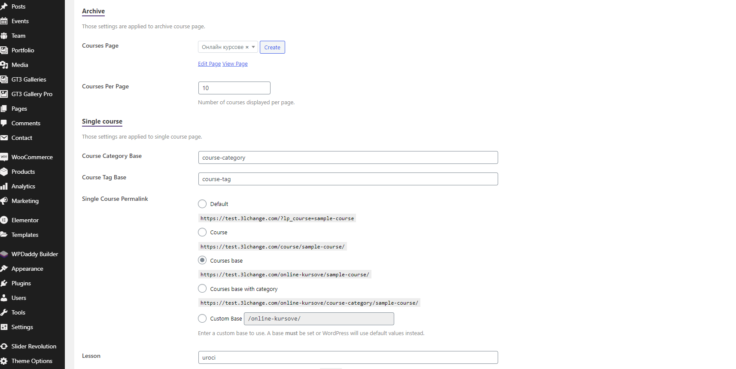Open Posts menu label

click(18, 6)
